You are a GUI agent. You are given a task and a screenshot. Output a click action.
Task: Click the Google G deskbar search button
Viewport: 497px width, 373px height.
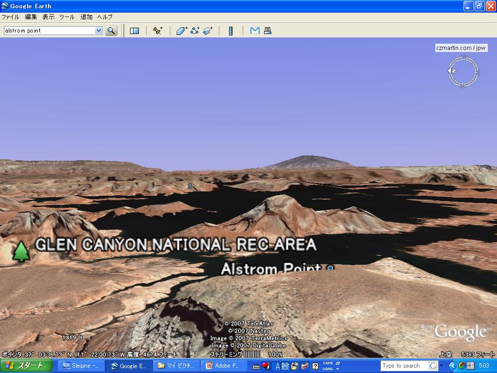click(433, 366)
